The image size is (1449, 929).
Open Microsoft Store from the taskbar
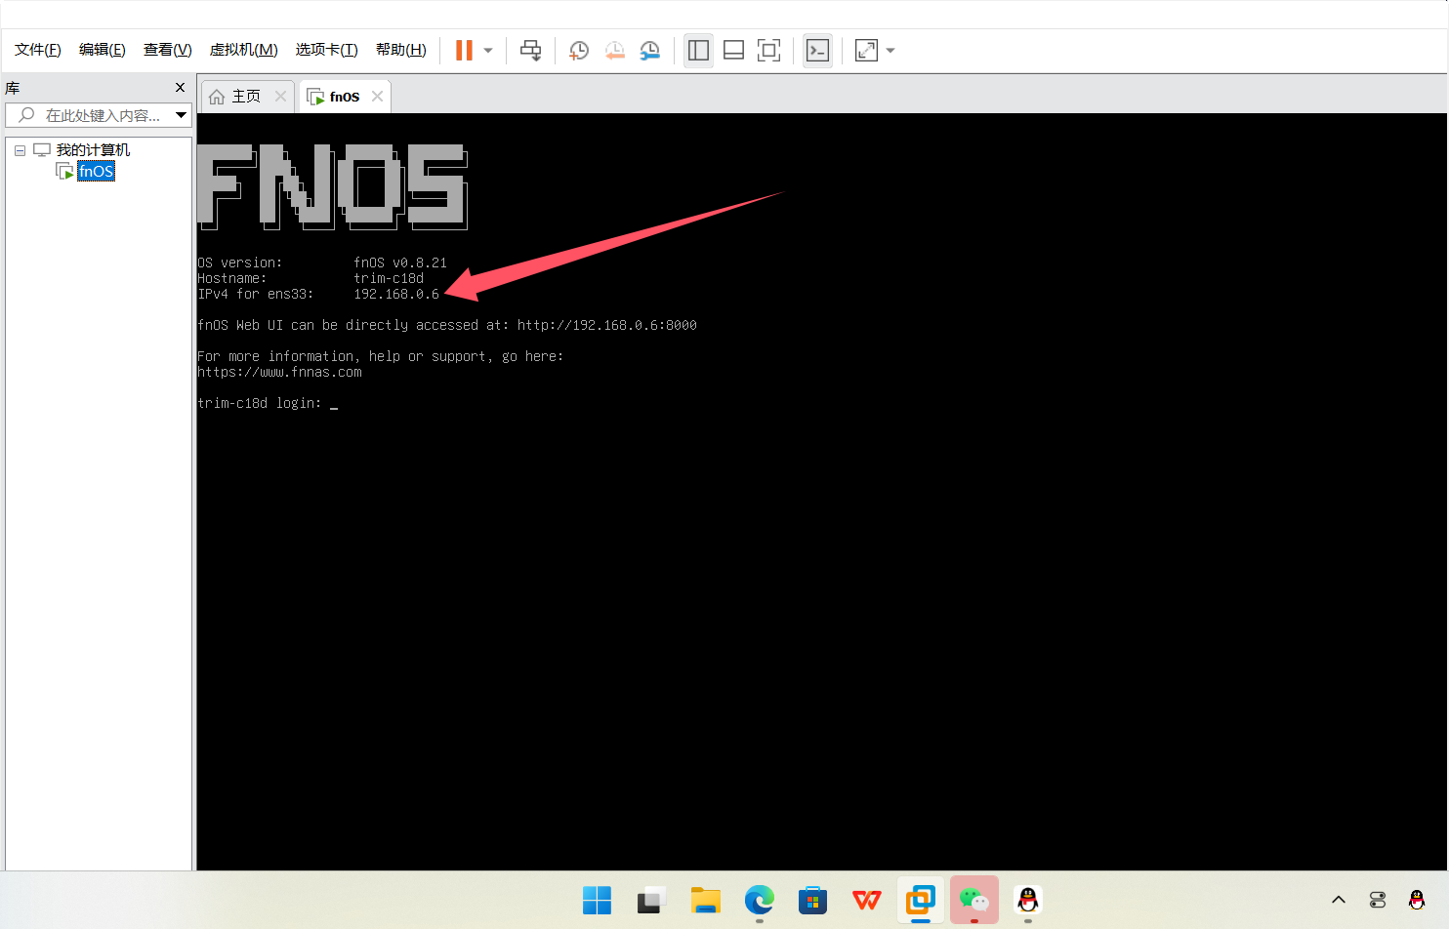[x=812, y=900]
